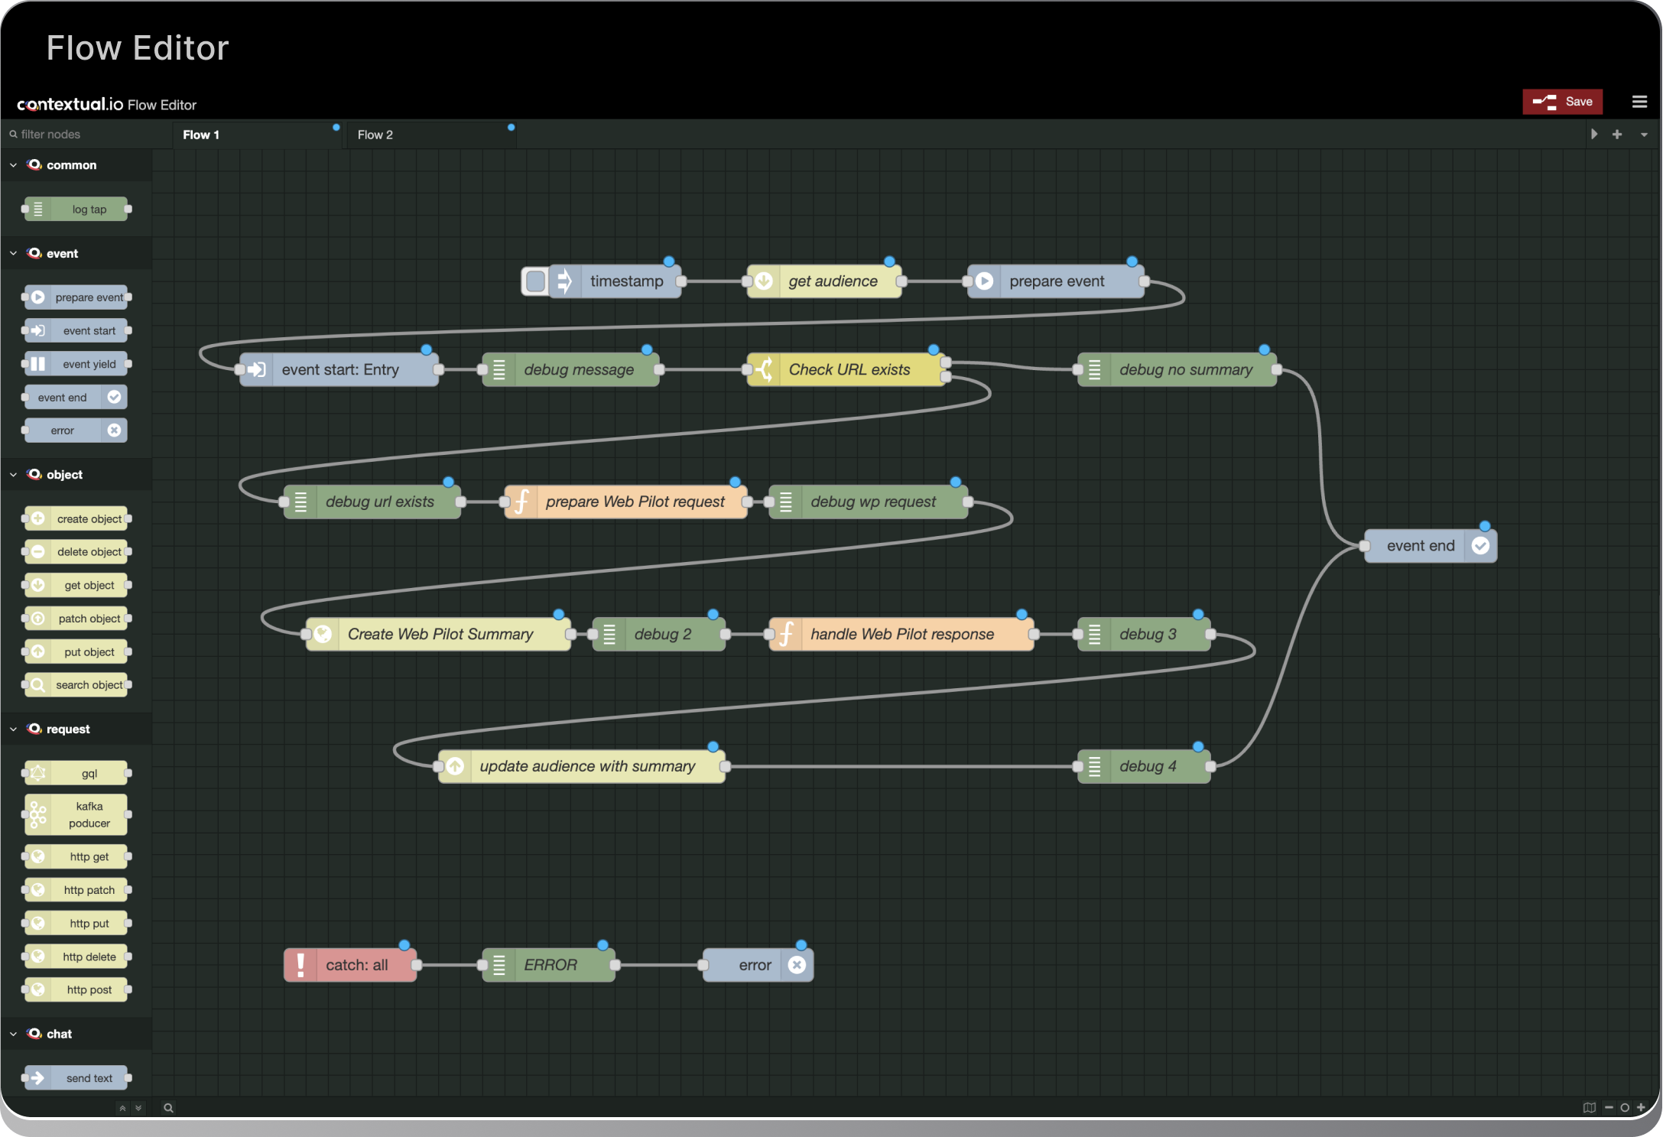The width and height of the screenshot is (1676, 1137).
Task: Pick the create object palette node
Action: pos(76,518)
